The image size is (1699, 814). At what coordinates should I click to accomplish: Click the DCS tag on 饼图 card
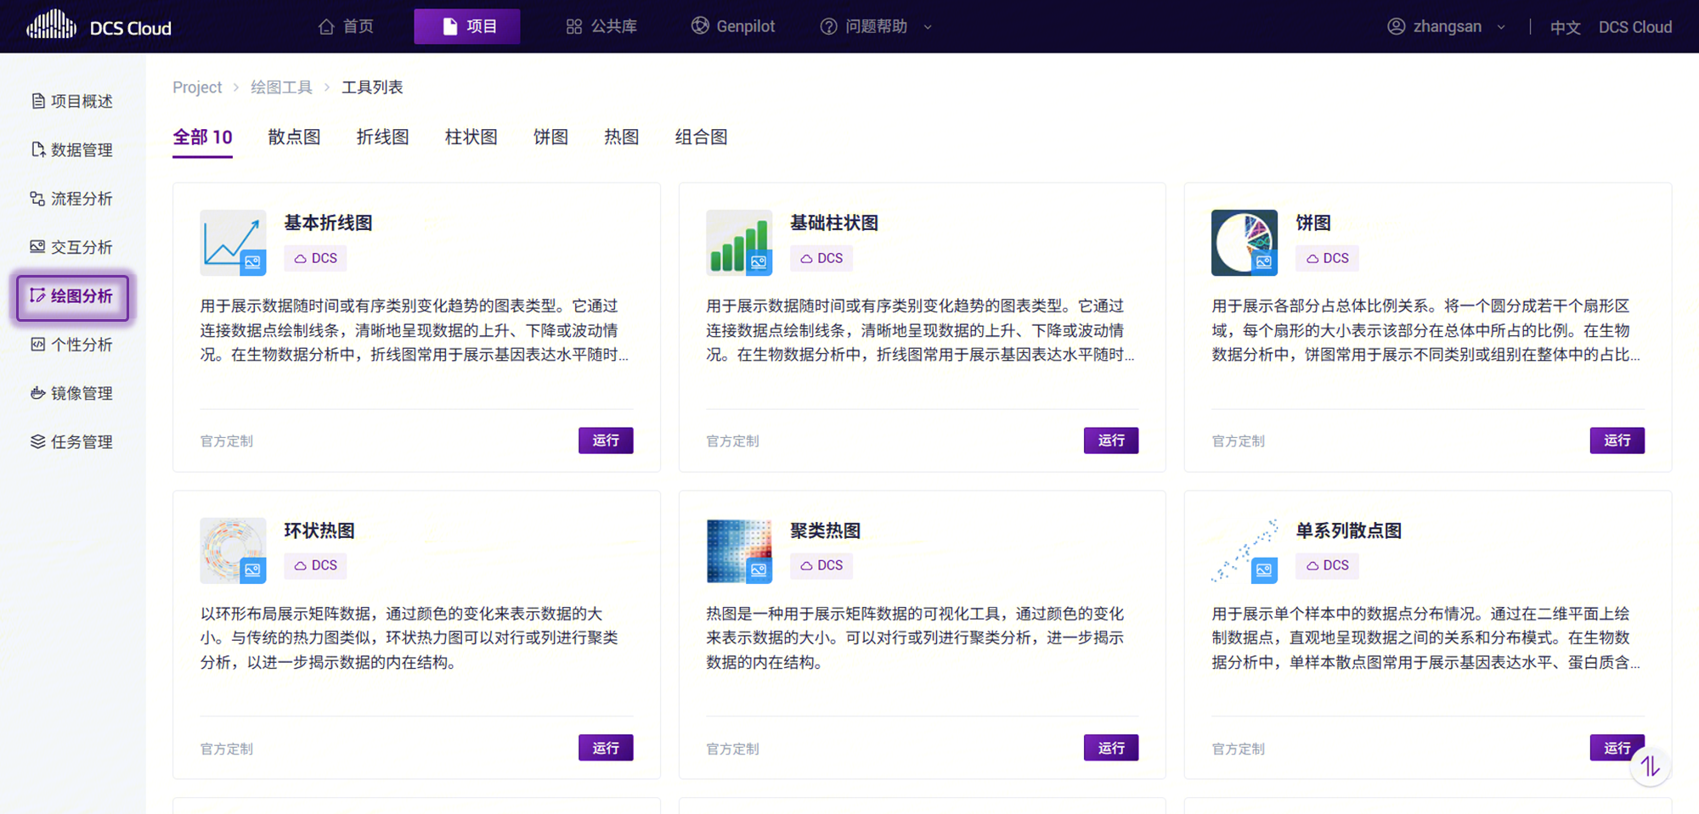[x=1327, y=258]
